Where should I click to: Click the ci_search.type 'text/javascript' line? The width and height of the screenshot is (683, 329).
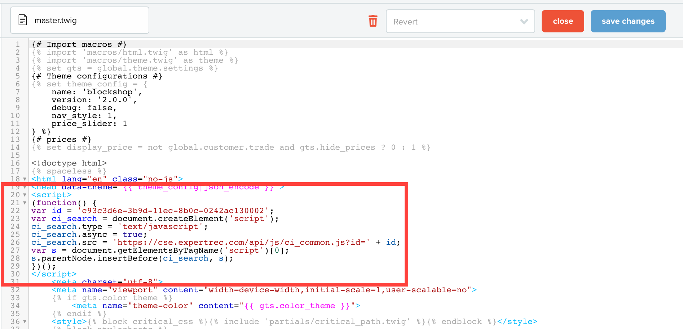pyautogui.click(x=120, y=226)
